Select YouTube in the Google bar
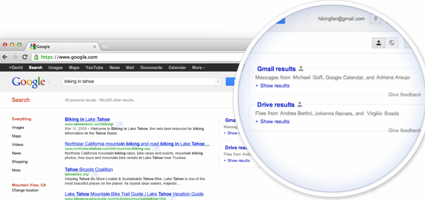Screen dimensions: 425x200 (x=94, y=68)
